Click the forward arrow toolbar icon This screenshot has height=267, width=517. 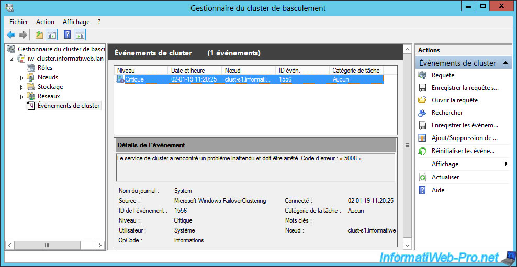pyautogui.click(x=23, y=35)
